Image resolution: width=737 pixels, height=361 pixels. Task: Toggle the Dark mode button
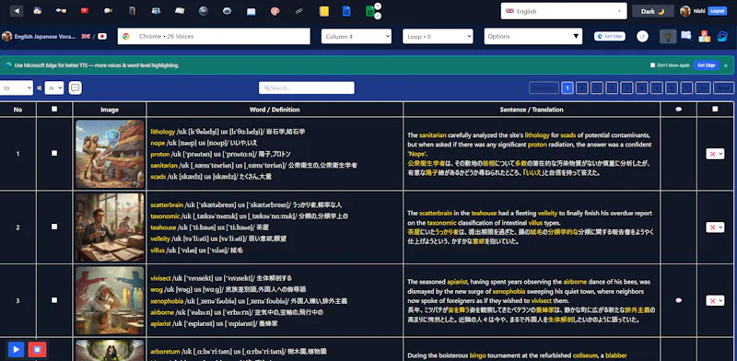[652, 11]
